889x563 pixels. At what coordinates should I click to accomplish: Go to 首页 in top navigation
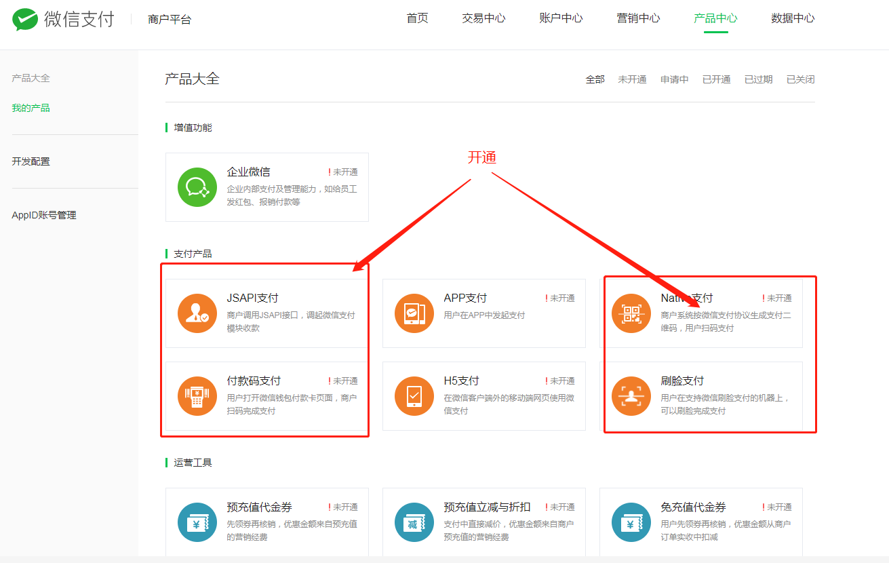pyautogui.click(x=418, y=18)
